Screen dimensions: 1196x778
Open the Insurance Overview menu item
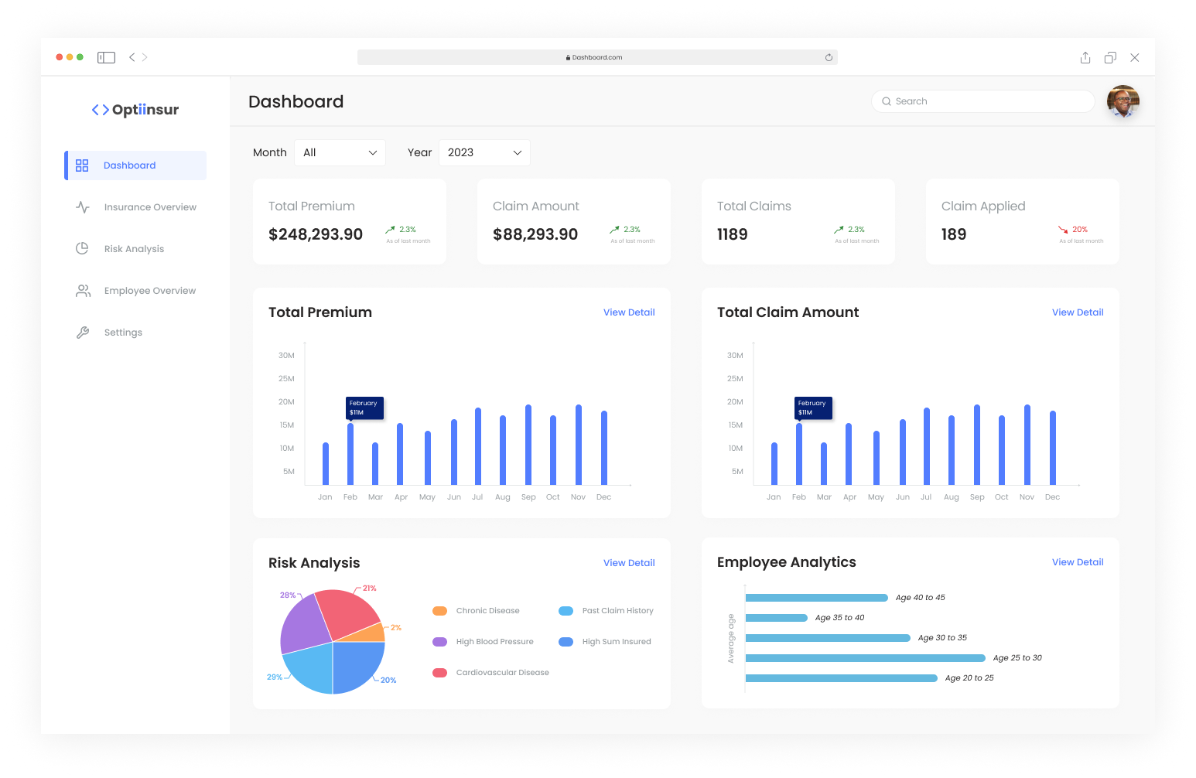tap(150, 207)
